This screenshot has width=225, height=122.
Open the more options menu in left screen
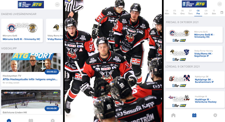tap(57, 5)
